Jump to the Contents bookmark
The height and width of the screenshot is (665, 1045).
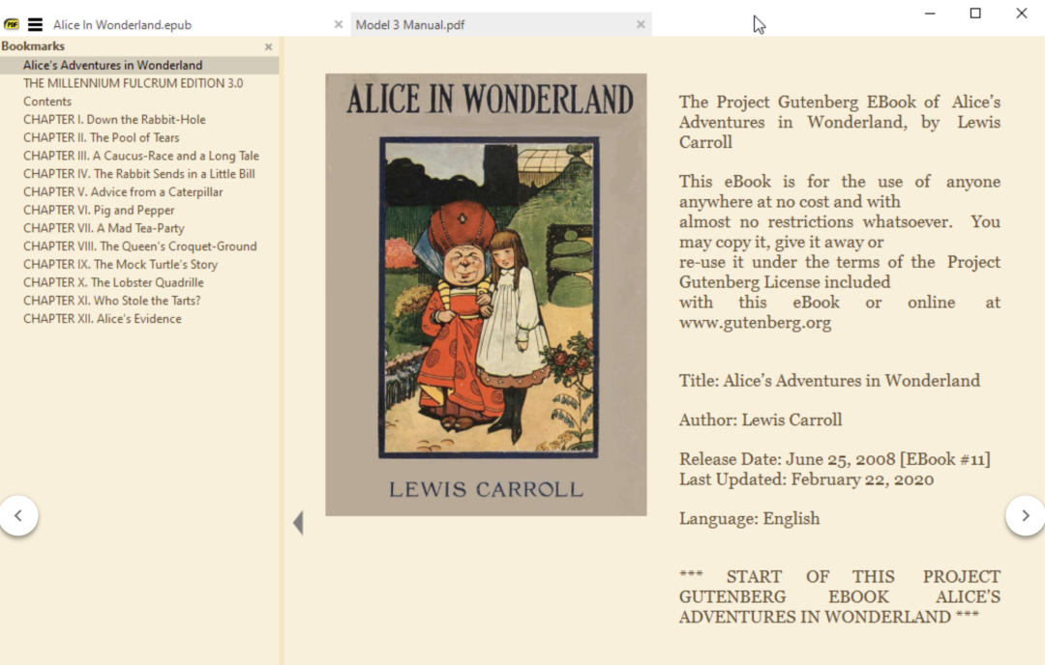tap(47, 101)
